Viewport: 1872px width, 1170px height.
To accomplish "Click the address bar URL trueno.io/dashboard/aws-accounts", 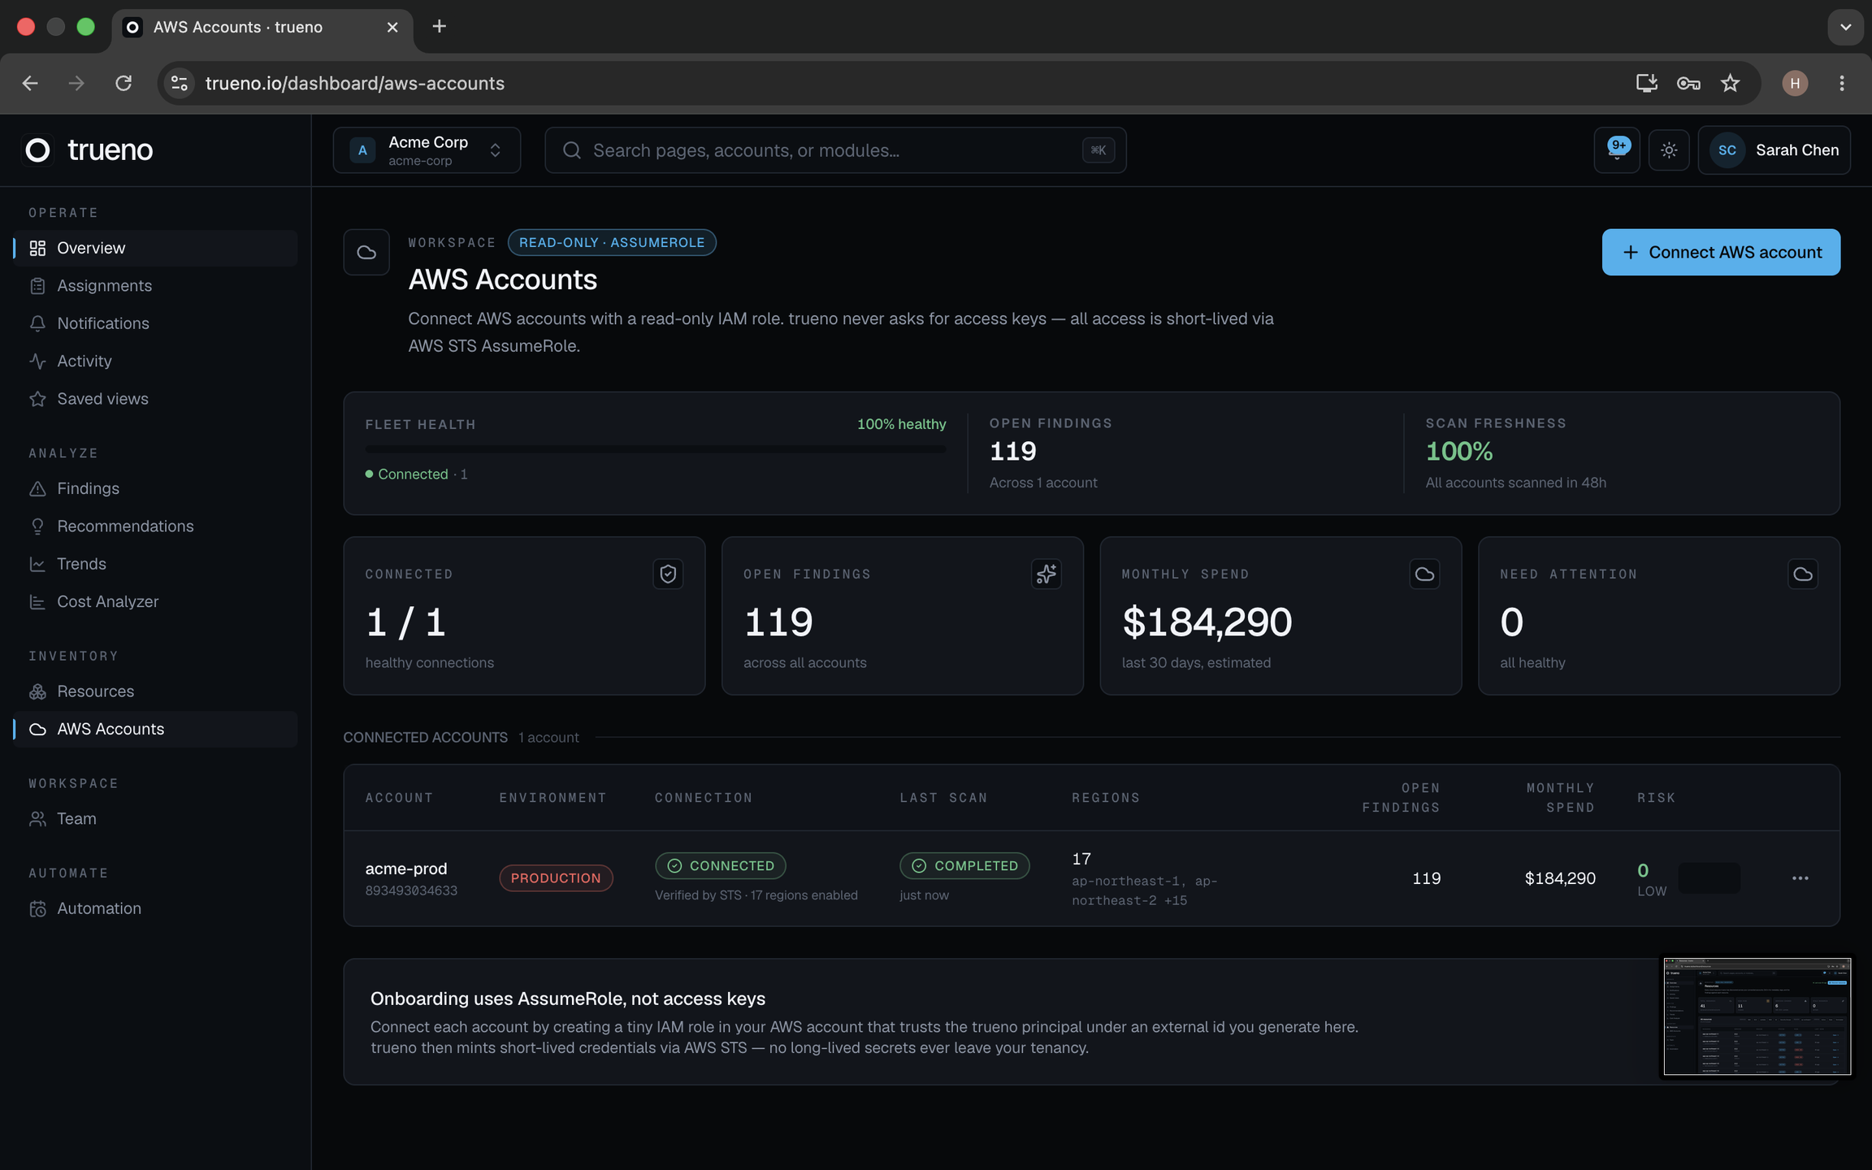I will point(355,84).
